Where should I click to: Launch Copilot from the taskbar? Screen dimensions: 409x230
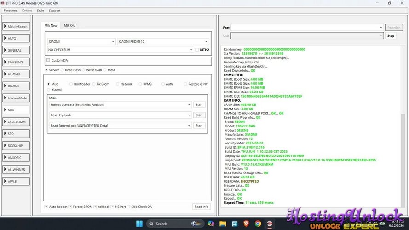[x=211, y=224]
